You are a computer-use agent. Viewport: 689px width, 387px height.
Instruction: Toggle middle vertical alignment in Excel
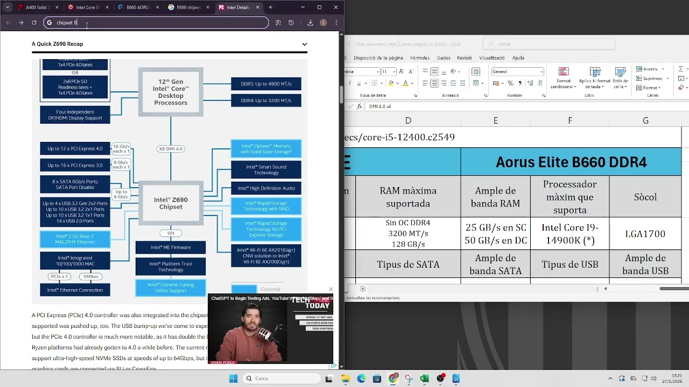[x=434, y=71]
